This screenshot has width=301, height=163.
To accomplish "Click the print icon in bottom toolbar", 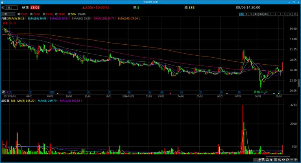I will [267, 160].
